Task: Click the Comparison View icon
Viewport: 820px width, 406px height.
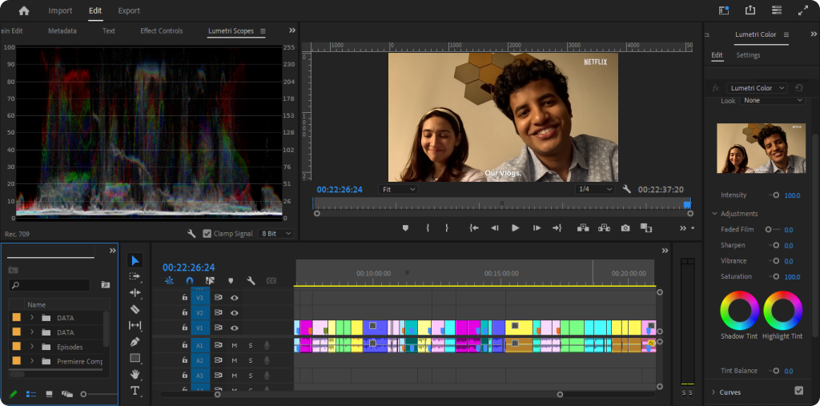Action: 646,227
